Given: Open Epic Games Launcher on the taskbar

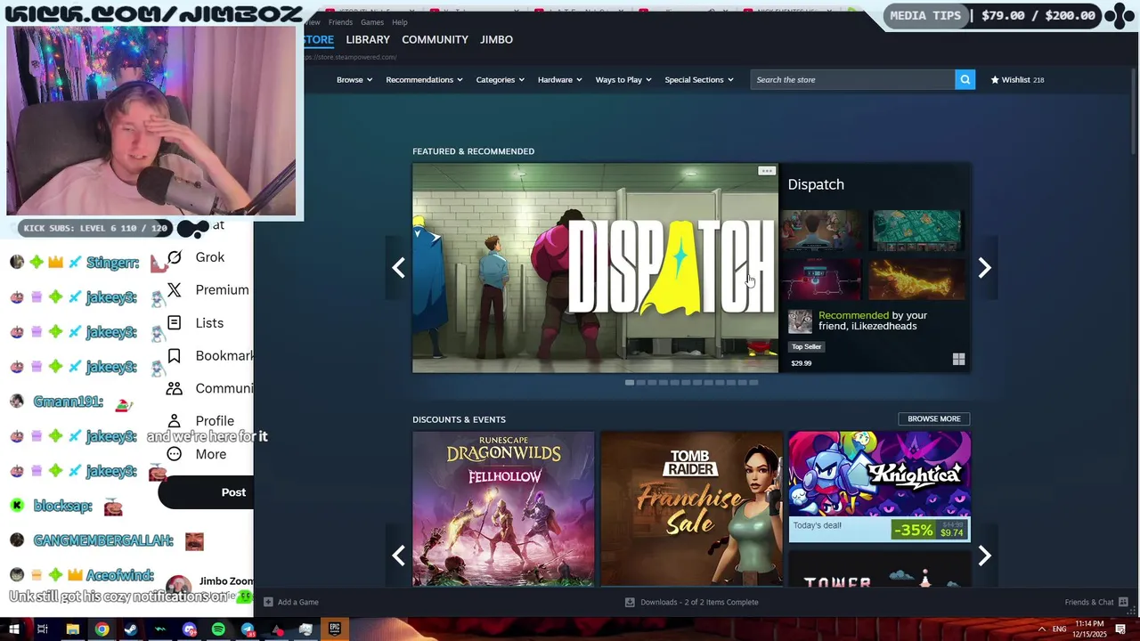Looking at the screenshot, I should click(x=335, y=629).
